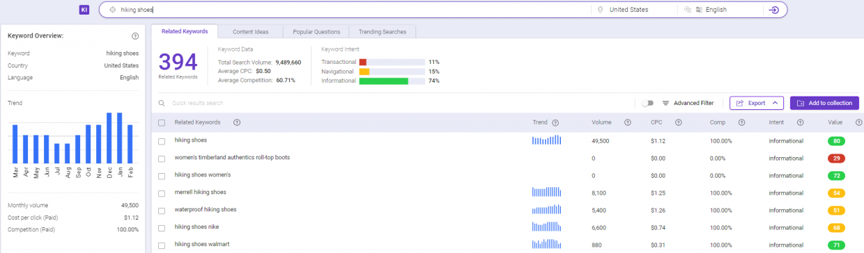Click folder icon on Add to collection

coord(800,103)
